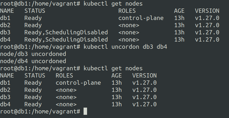Screen dimensions: 229x118
Task: Click the second "kubectl get nodes" command after uncordon
Action: tap(113, 68)
